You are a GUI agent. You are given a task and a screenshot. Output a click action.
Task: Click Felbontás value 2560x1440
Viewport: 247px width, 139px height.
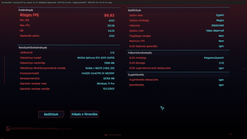(x=218, y=26)
